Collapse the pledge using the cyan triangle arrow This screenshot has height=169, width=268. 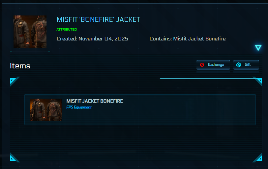[258, 48]
